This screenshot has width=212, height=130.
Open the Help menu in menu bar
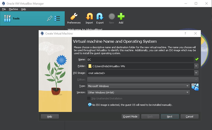pyautogui.click(x=23, y=9)
